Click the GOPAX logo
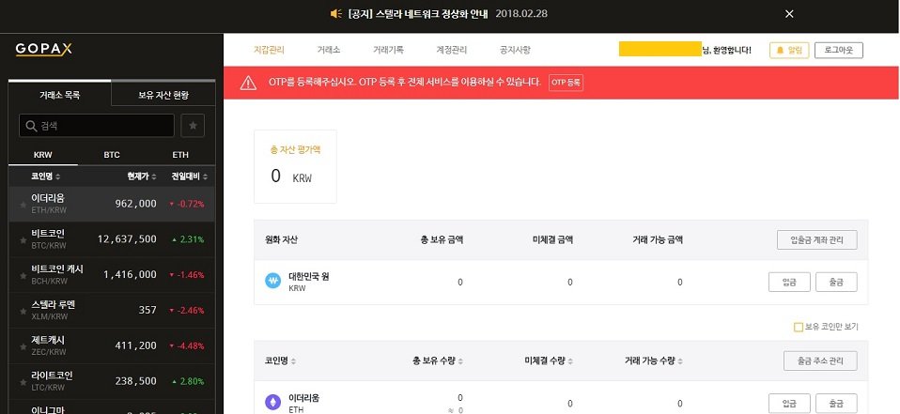This screenshot has width=900, height=414. pos(44,49)
